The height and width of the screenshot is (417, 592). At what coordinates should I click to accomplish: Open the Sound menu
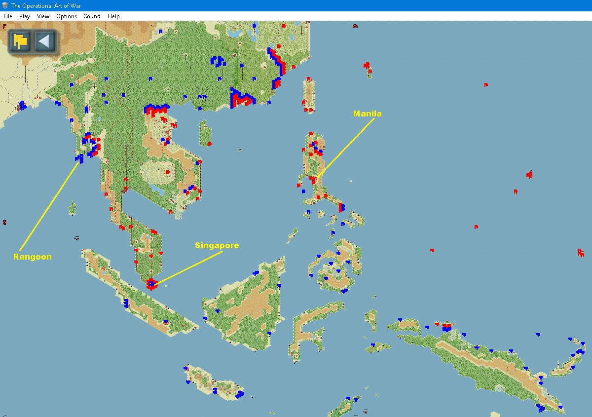[x=92, y=16]
